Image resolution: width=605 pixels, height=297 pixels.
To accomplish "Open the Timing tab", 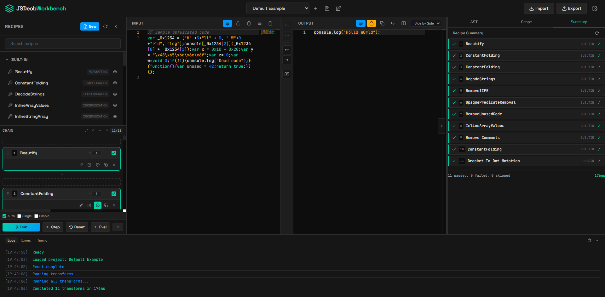I will click(42, 240).
